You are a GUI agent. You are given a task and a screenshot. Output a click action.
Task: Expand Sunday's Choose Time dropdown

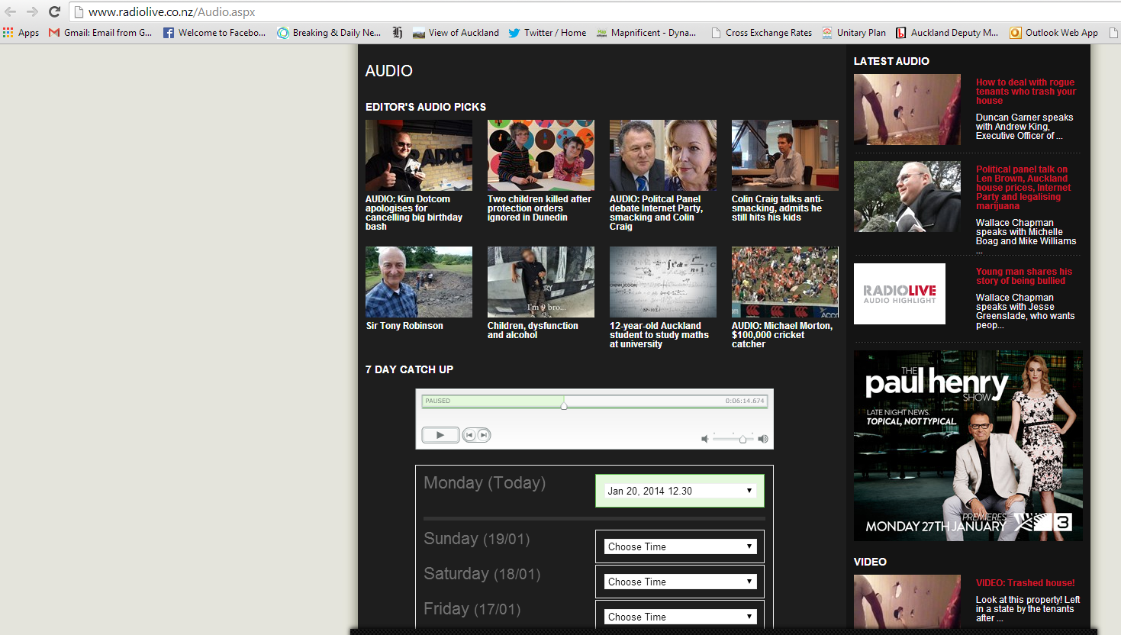pyautogui.click(x=679, y=546)
